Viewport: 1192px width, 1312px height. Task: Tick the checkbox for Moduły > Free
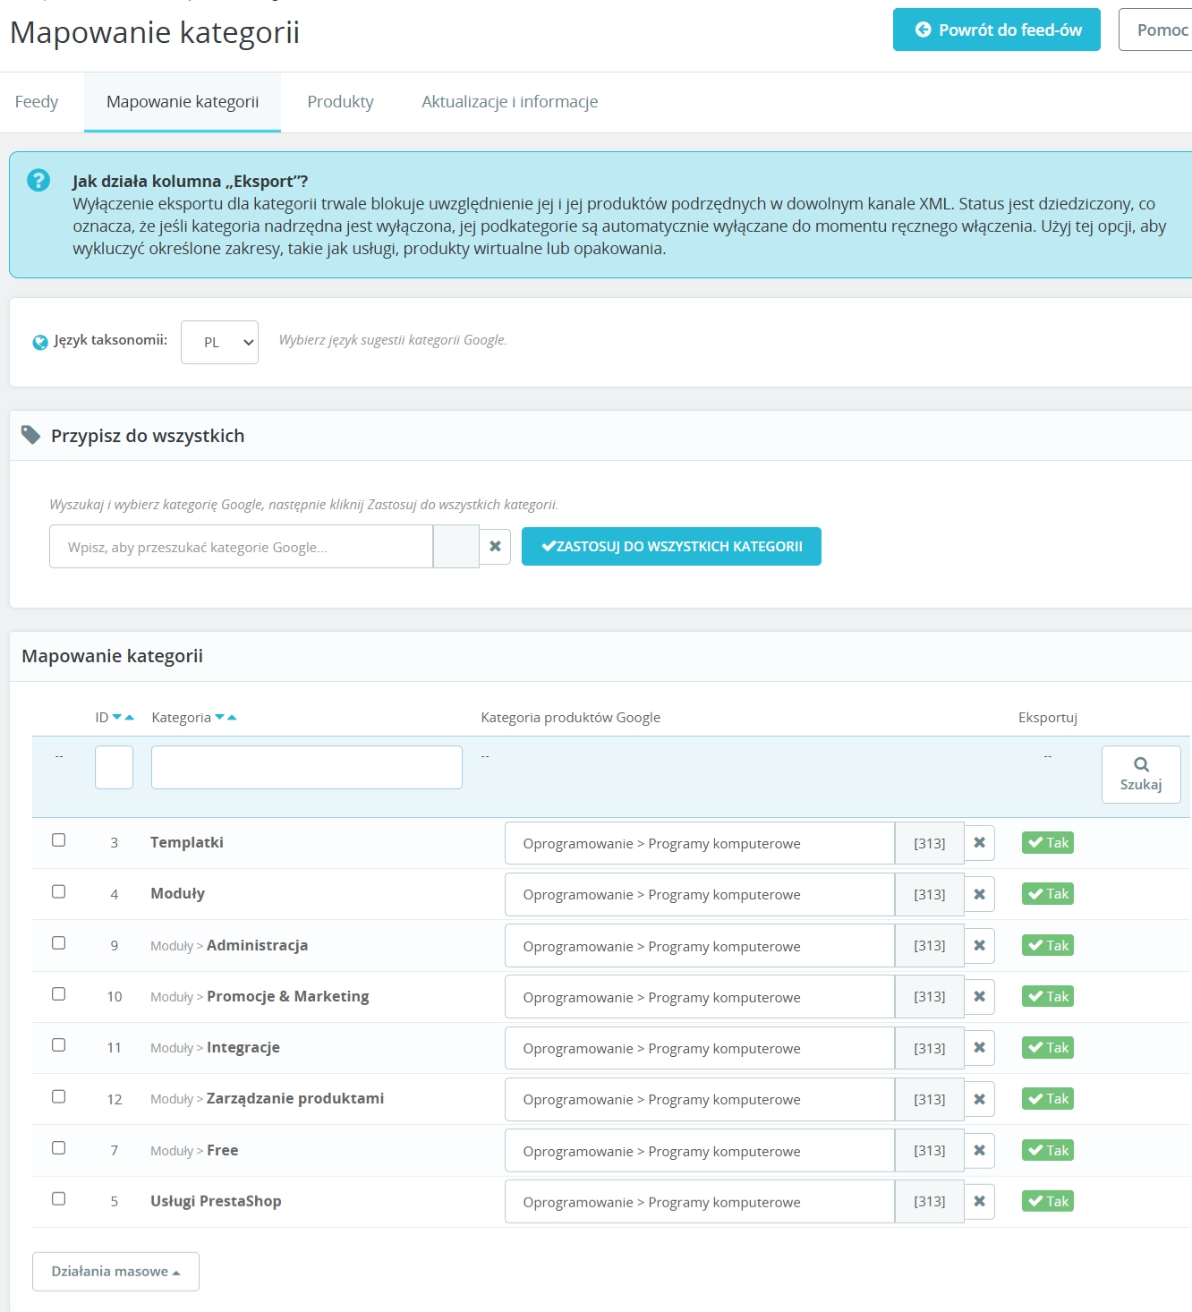click(x=60, y=1147)
